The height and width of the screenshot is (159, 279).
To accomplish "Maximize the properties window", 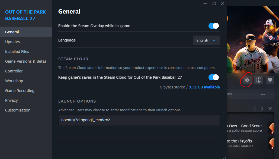I will (x=214, y=3).
